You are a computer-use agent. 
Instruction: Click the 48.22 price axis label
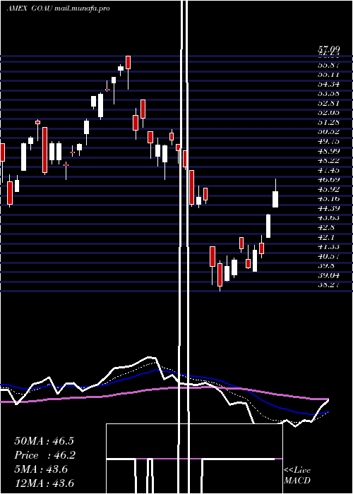tap(328, 160)
